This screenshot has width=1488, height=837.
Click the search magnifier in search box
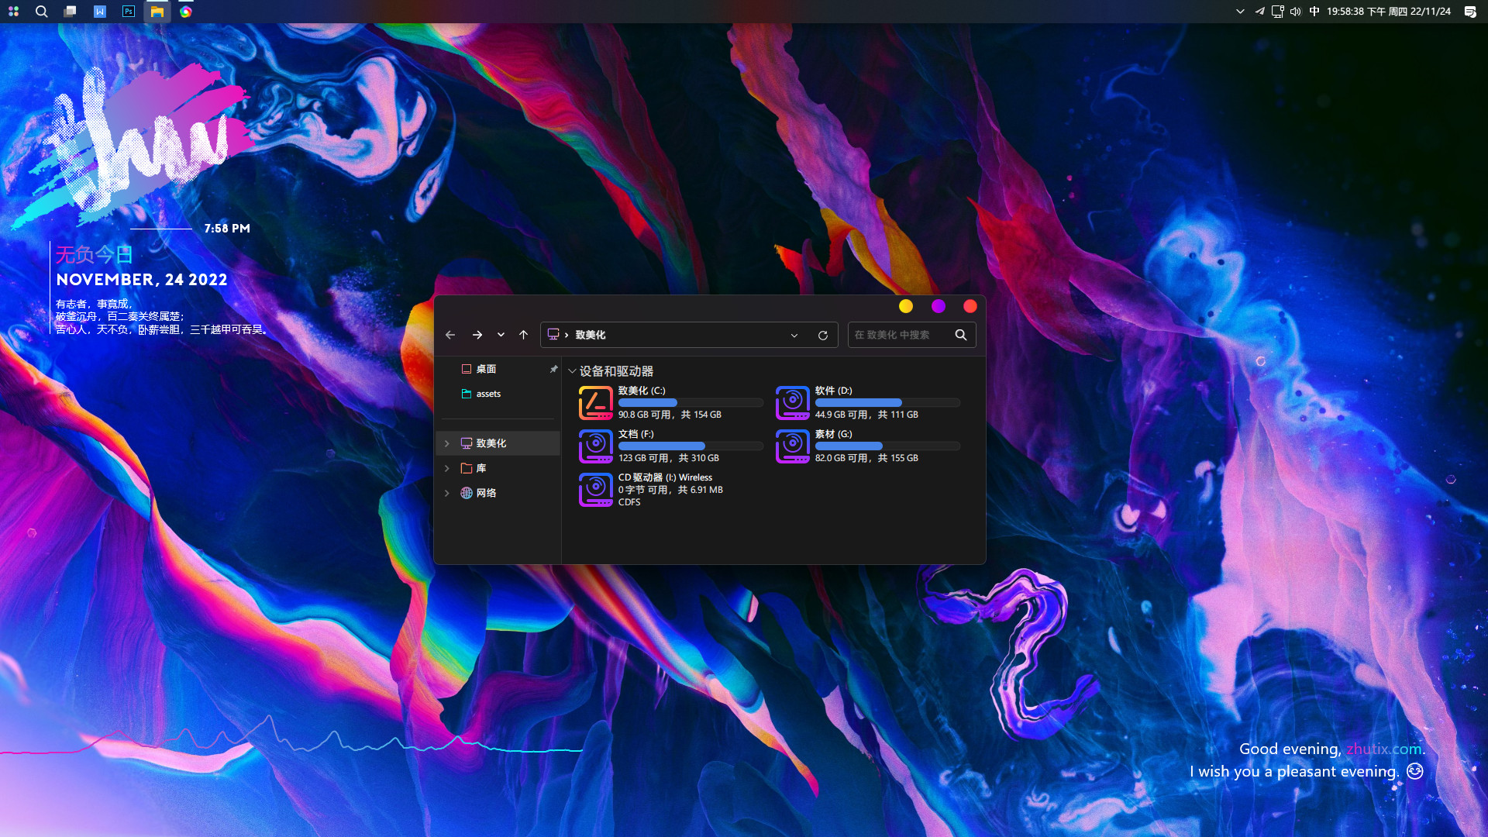961,335
